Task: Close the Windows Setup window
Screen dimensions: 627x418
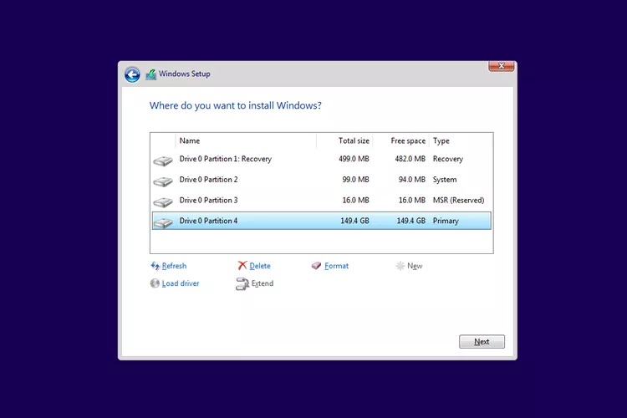Action: coord(501,65)
